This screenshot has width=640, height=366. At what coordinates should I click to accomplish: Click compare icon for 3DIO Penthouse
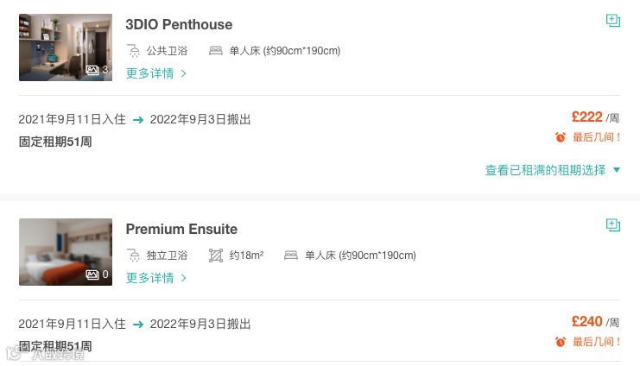(612, 21)
